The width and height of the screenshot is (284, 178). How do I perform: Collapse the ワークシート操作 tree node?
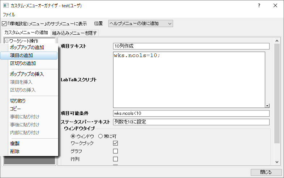7,41
